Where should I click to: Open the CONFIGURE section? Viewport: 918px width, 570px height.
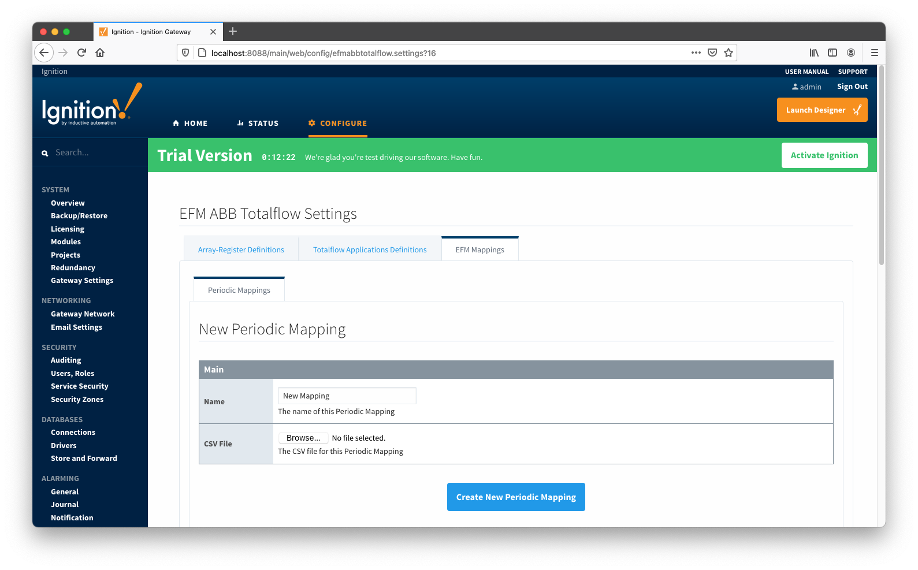coord(337,124)
